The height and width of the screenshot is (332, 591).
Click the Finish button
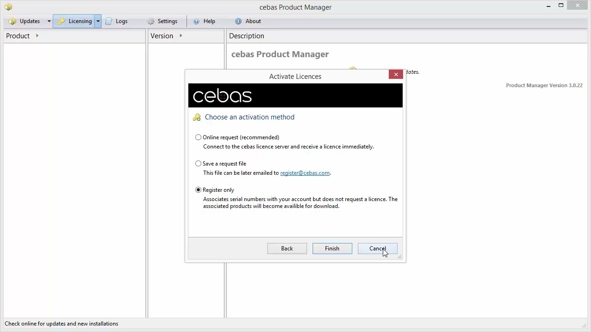click(x=332, y=249)
